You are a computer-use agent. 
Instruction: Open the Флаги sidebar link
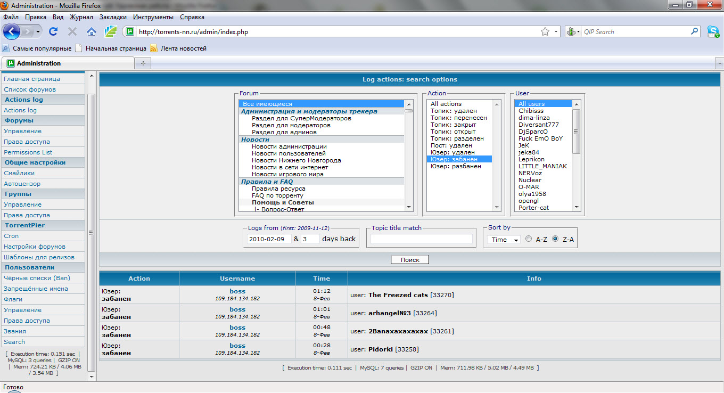coord(13,299)
